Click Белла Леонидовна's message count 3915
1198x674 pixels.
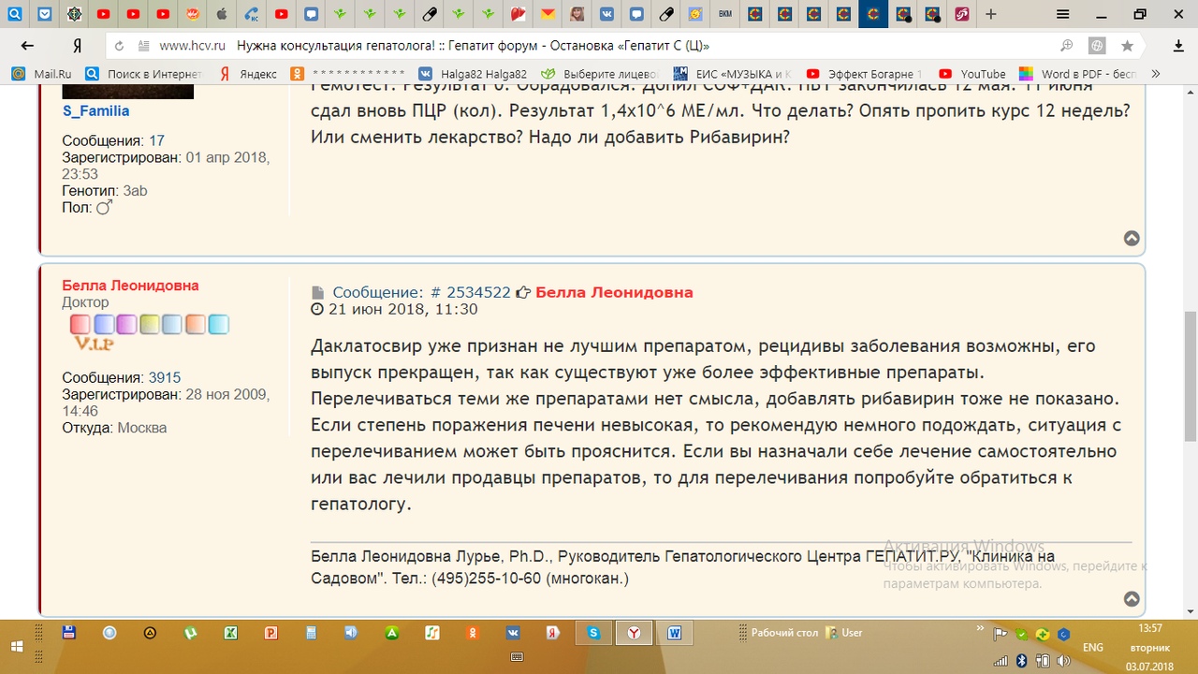click(164, 378)
